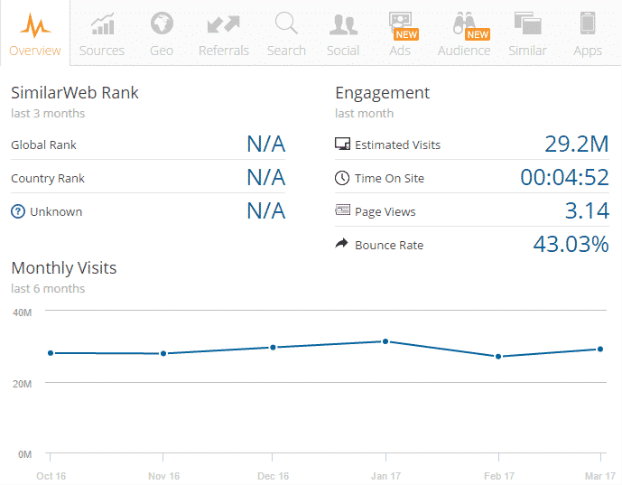Click the Jan 17 data point on chart
Viewport: 622px width, 485px height.
coord(385,341)
